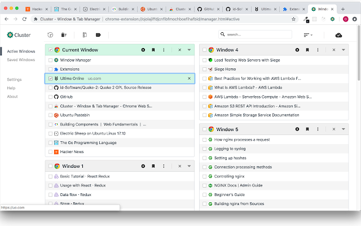Select the Window 1 checkbox
The image size is (361, 226).
point(50,166)
